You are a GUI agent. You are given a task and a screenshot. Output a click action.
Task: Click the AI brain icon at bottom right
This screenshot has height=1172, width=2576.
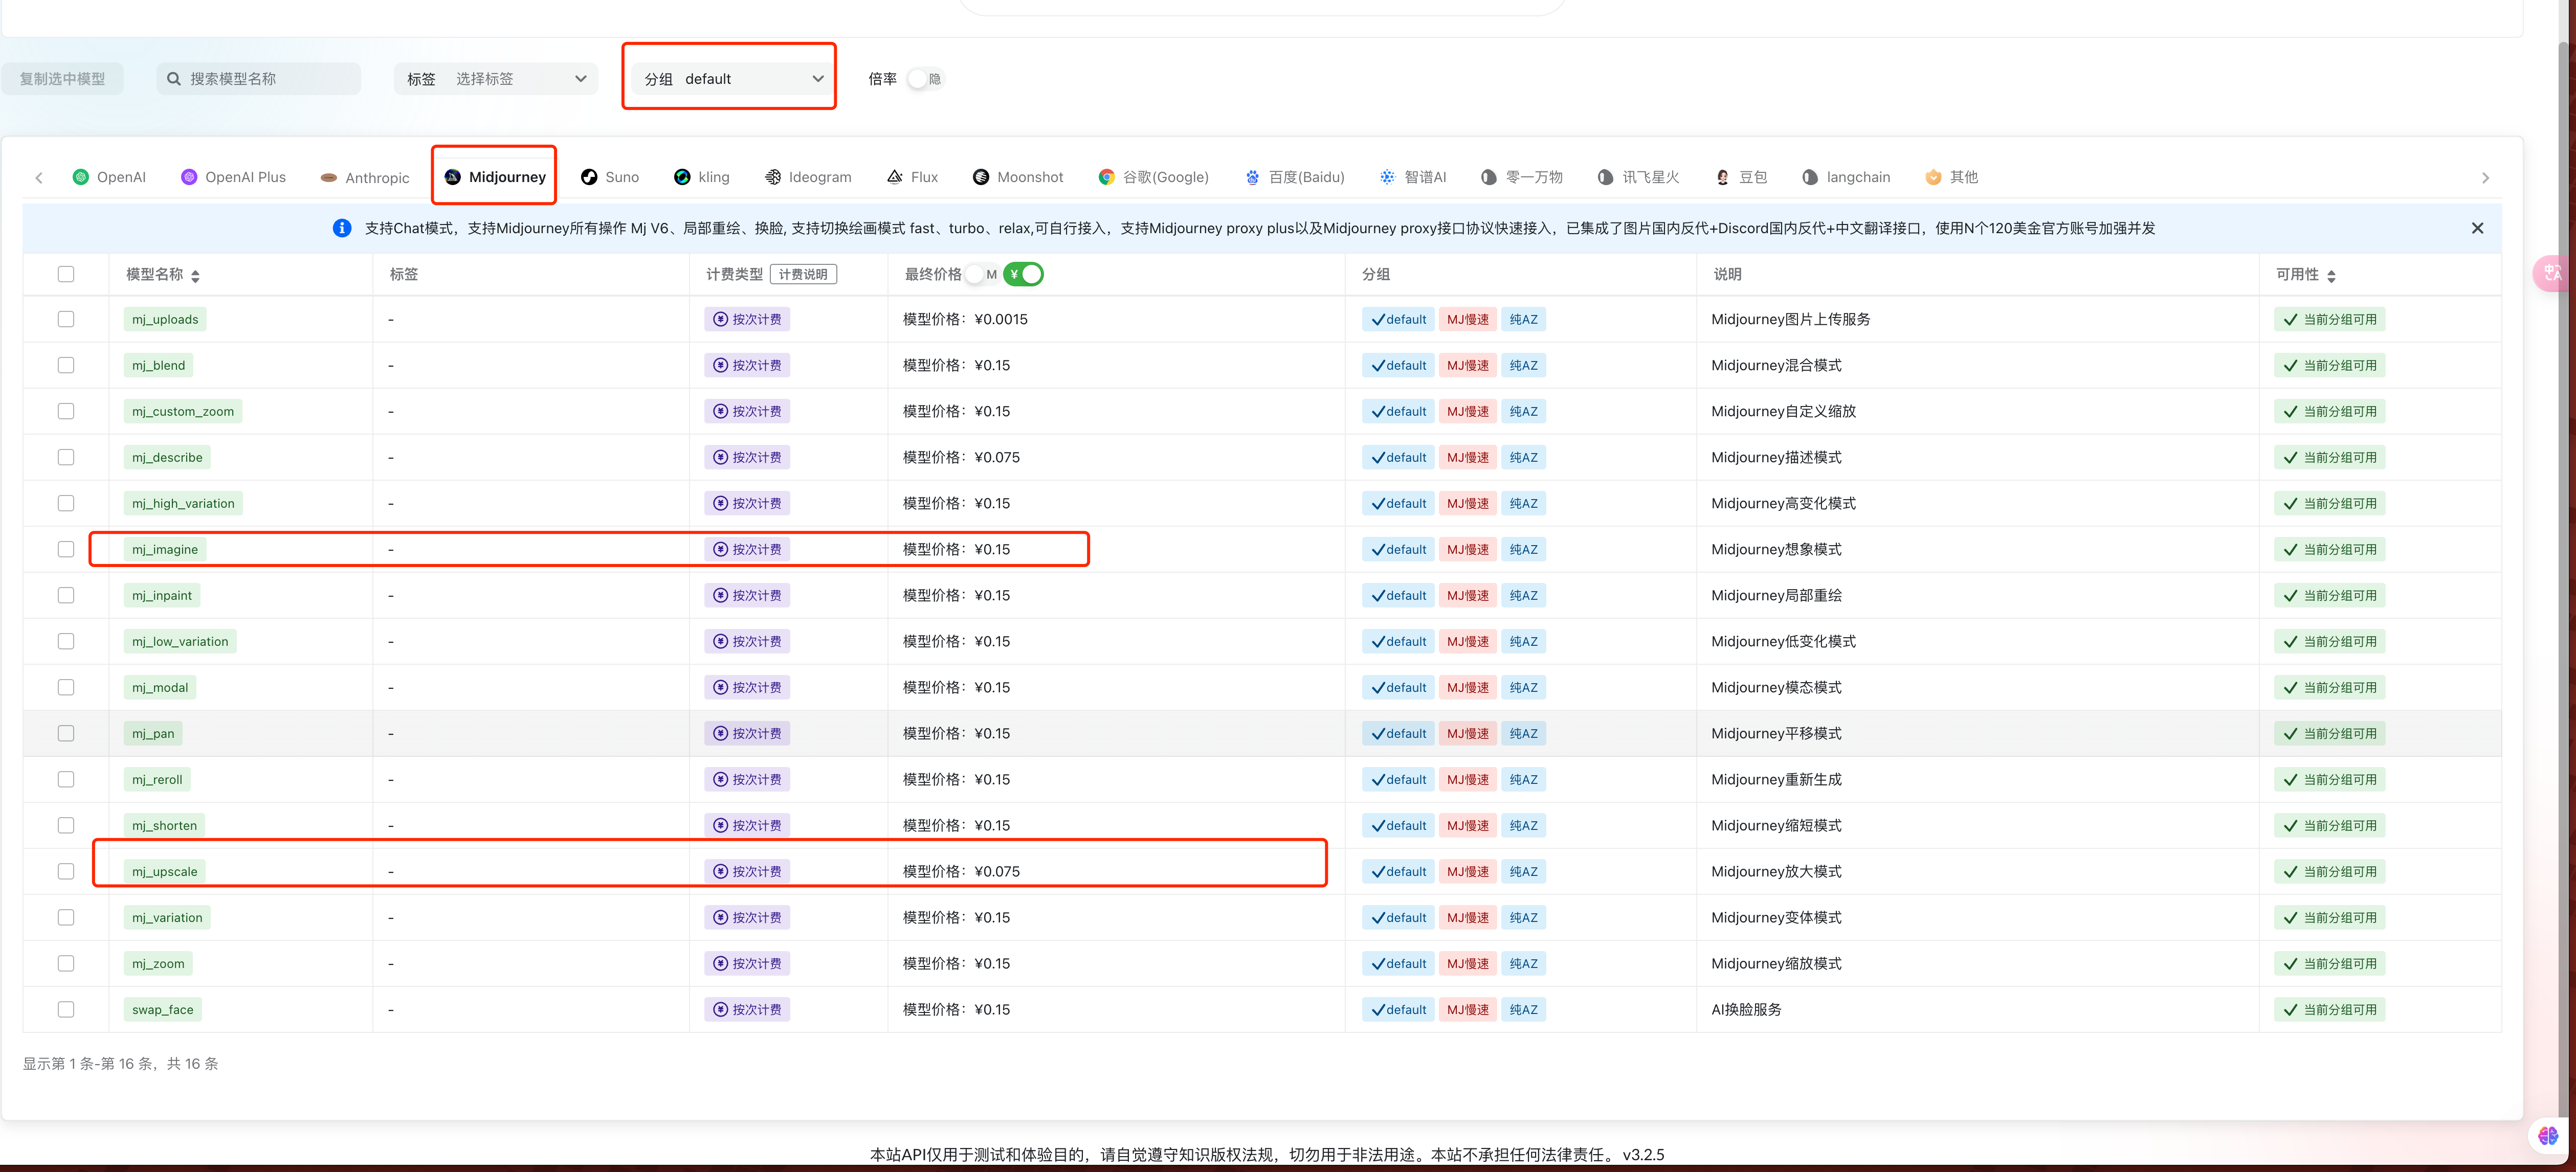[x=2547, y=1135]
